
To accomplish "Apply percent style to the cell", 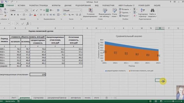I will [x=70, y=15].
